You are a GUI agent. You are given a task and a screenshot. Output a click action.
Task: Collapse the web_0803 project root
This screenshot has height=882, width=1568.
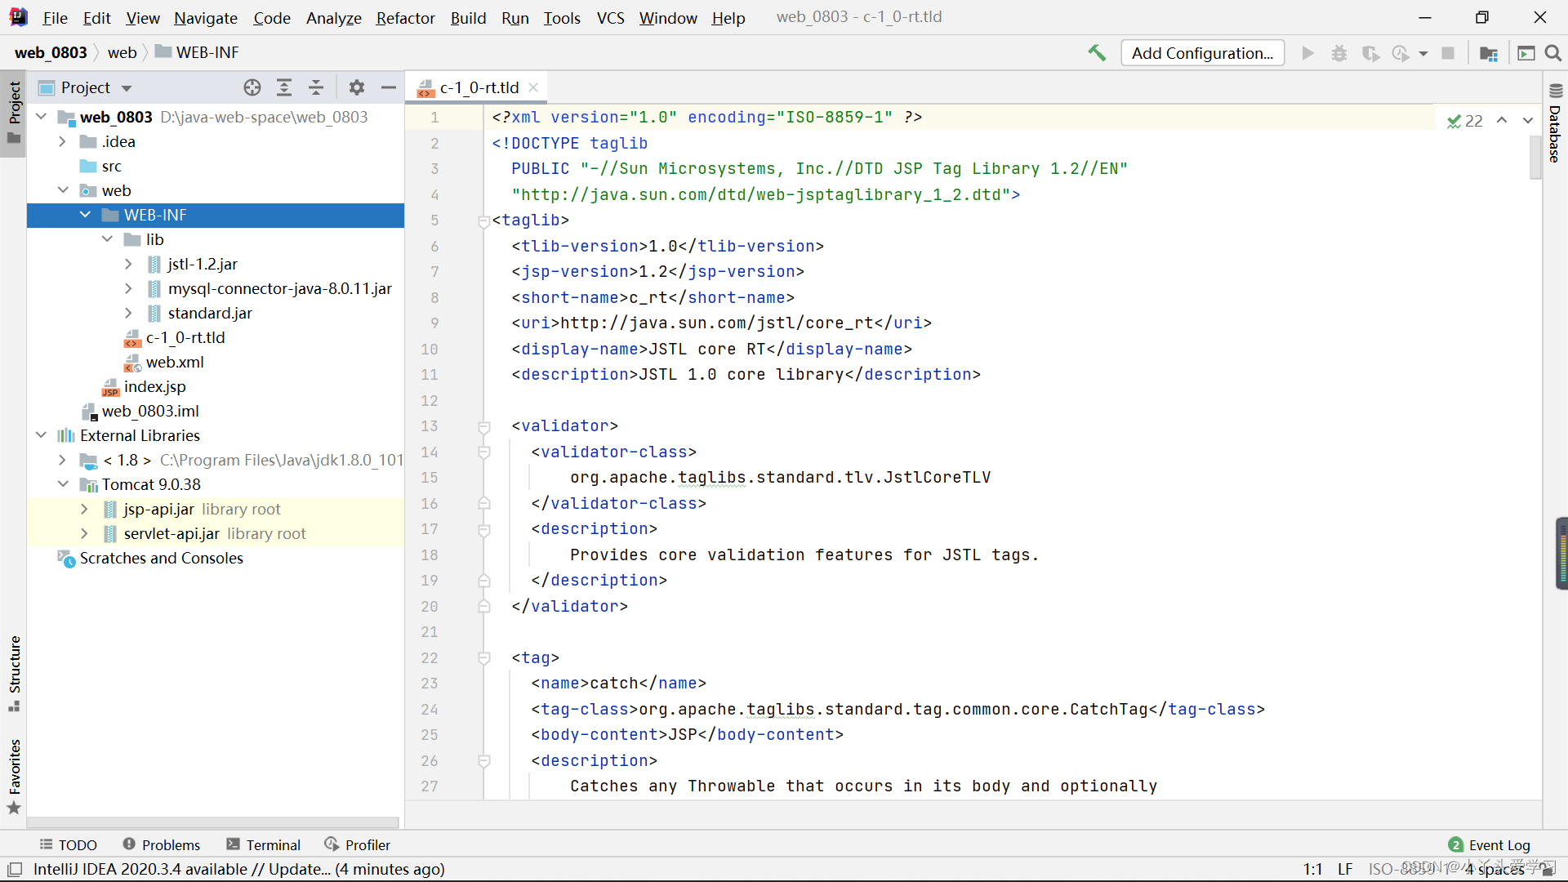pyautogui.click(x=42, y=117)
